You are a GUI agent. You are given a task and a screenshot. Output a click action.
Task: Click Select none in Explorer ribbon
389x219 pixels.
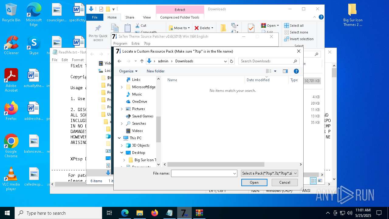(x=296, y=32)
